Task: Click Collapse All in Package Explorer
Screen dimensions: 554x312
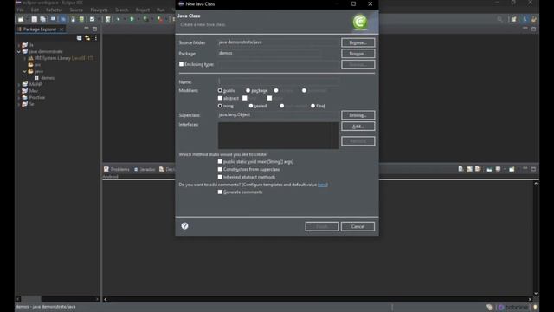Action: point(79,38)
